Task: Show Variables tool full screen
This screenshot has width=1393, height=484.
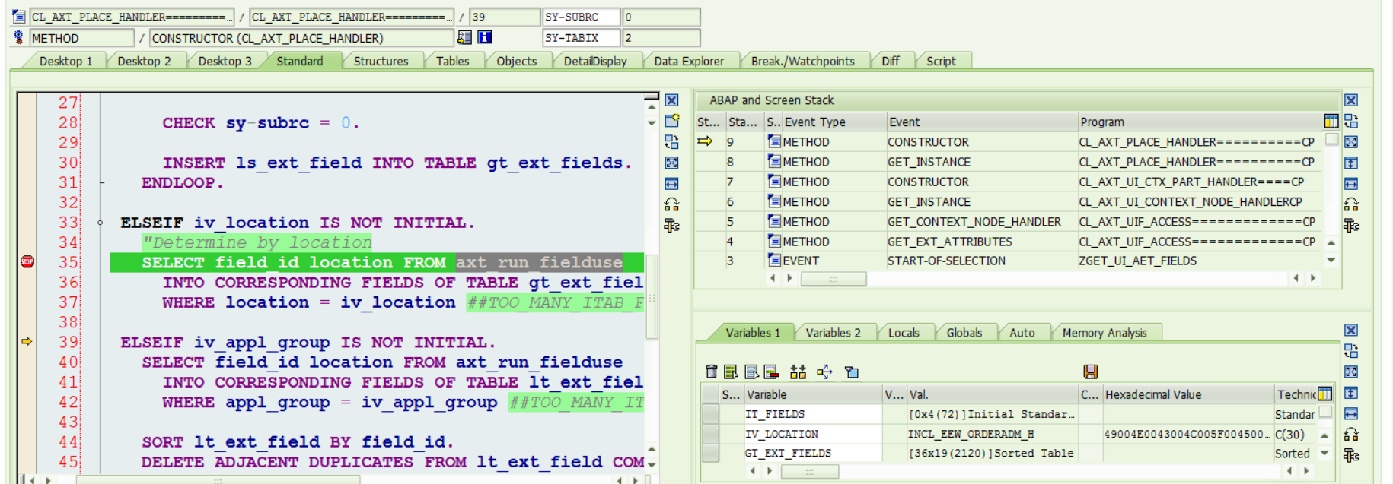Action: pyautogui.click(x=1350, y=372)
